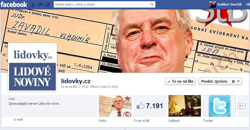Click the 'Mluví o tom (1.431)' link

point(105,87)
